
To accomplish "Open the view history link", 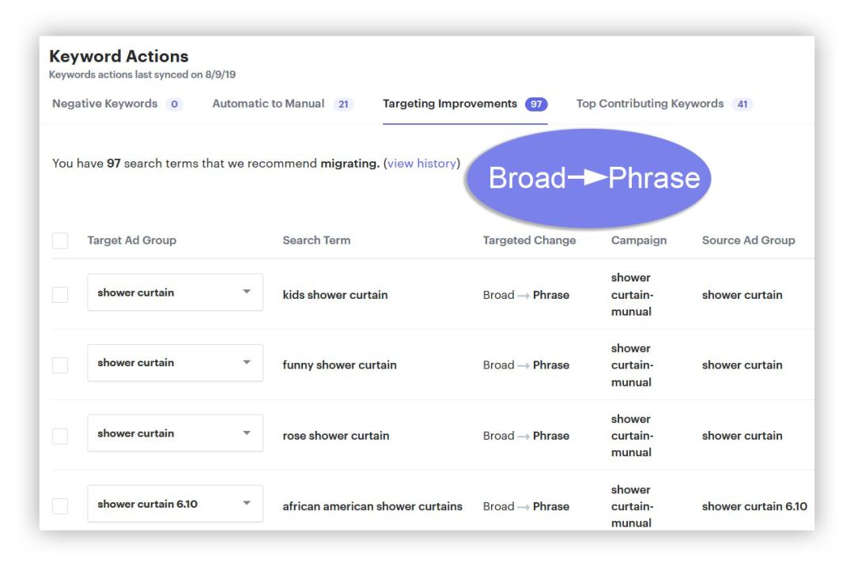I will 421,164.
